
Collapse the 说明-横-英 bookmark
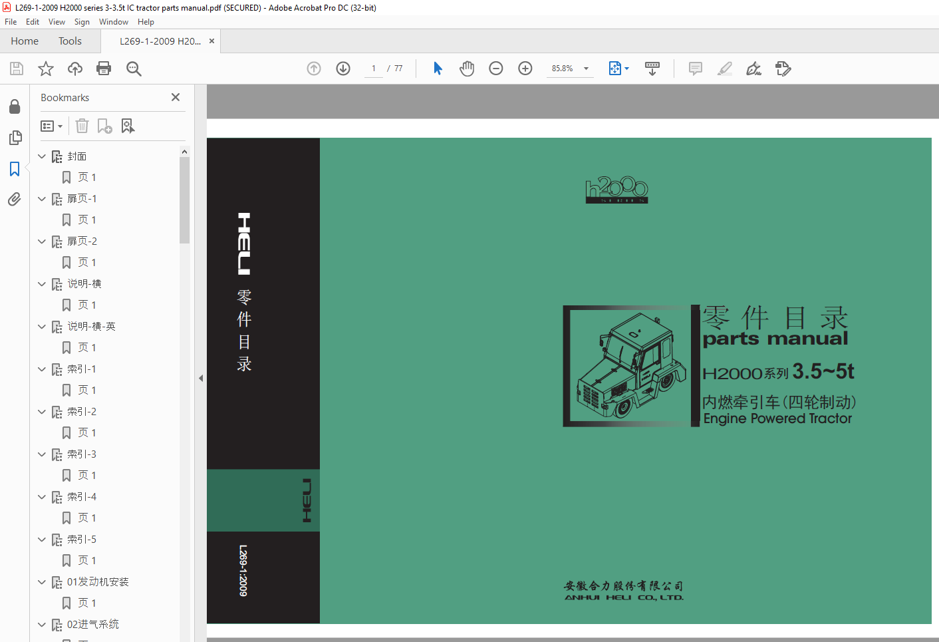click(x=42, y=327)
